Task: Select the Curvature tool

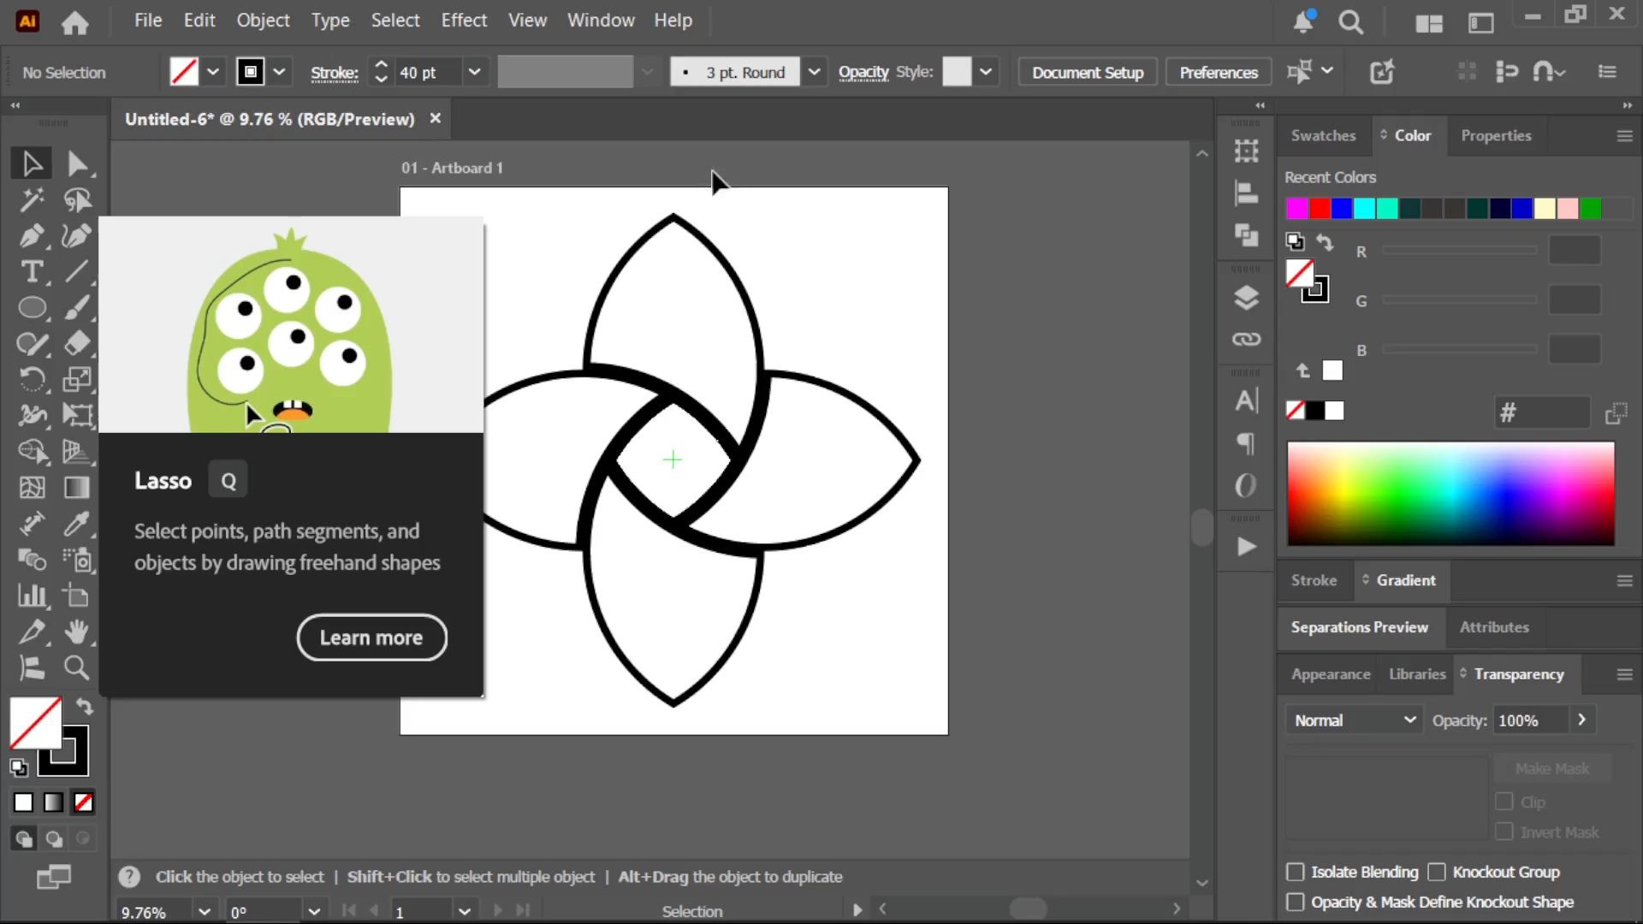Action: tap(77, 236)
